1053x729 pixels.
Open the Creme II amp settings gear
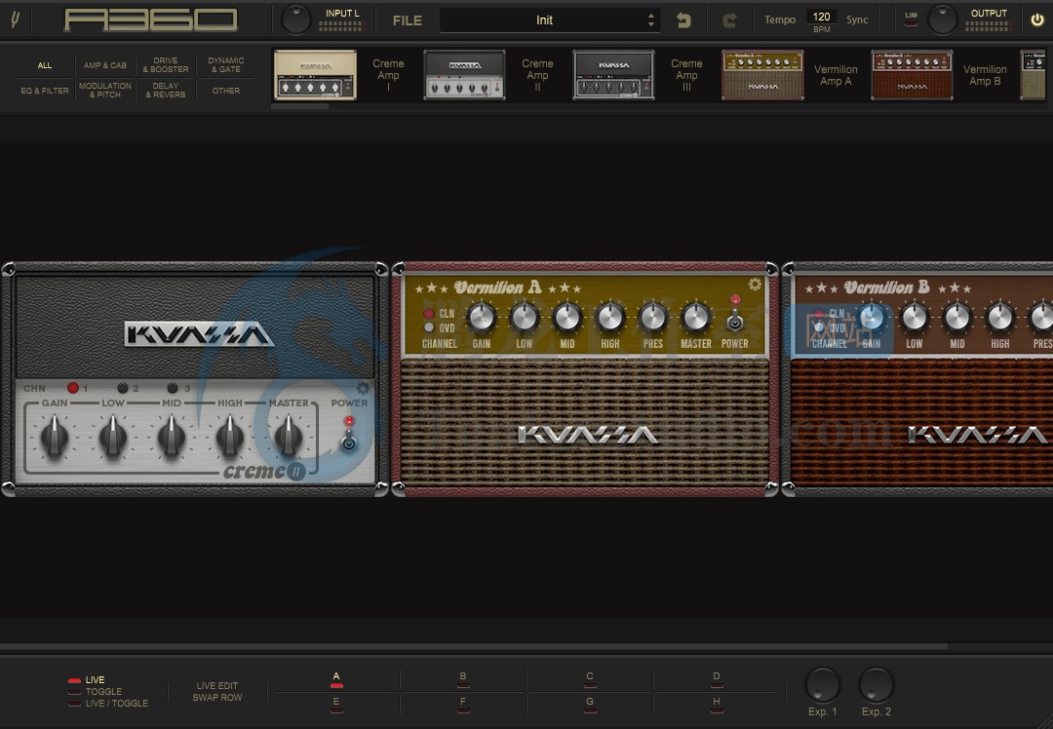363,388
